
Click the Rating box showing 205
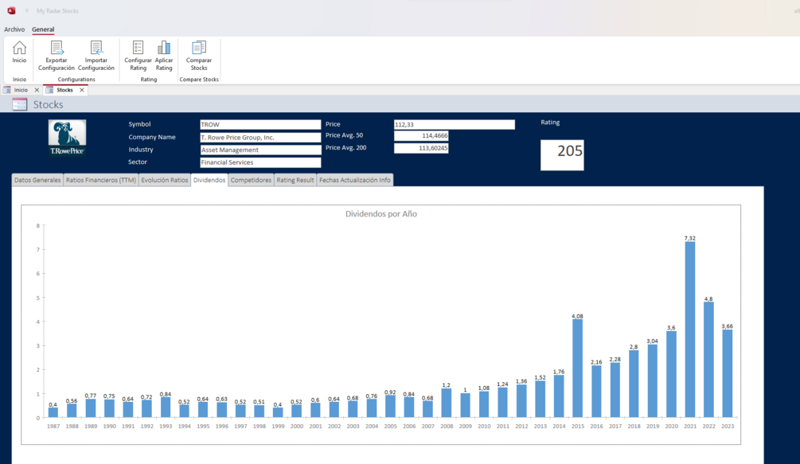click(562, 155)
